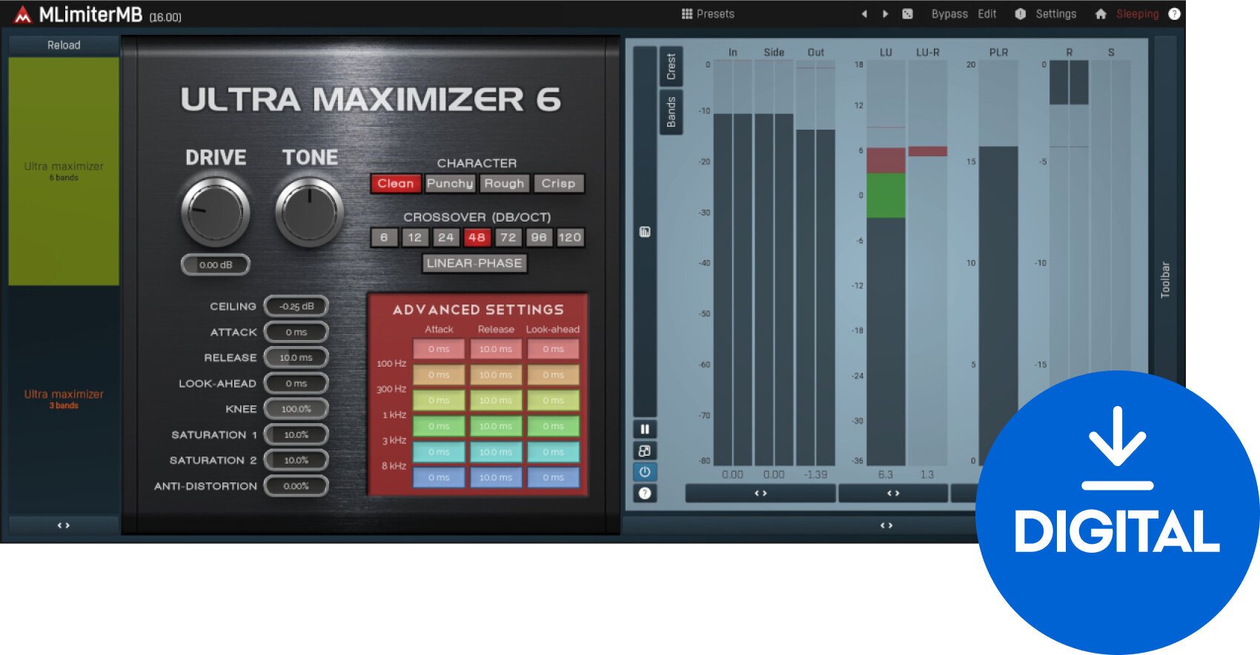Set crossover slope to 48 dB/oct
This screenshot has height=655, width=1260.
point(477,237)
